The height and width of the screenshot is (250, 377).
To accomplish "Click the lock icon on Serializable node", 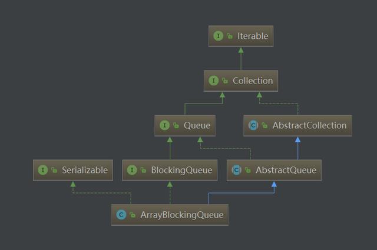I will (x=54, y=171).
